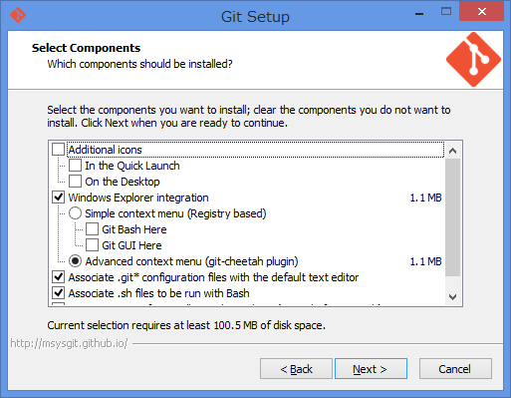Click the Next button
The image size is (511, 398).
pyautogui.click(x=371, y=368)
